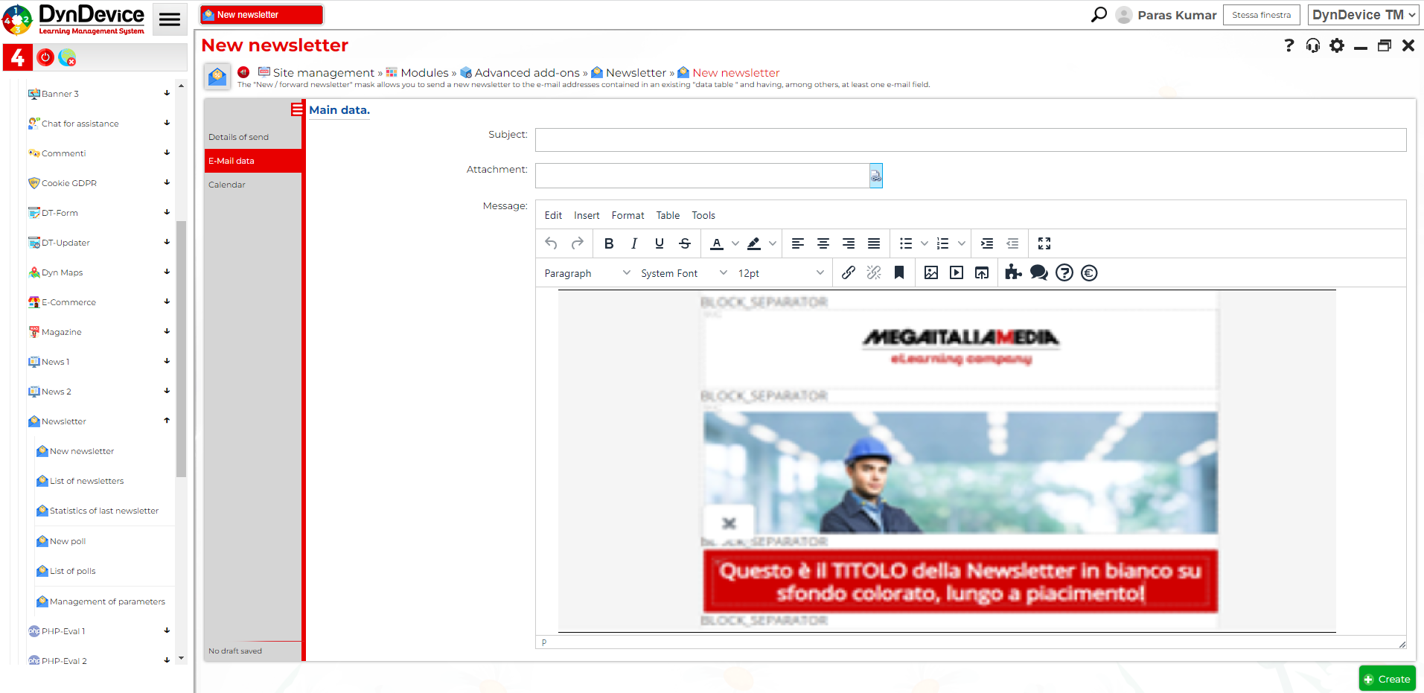The image size is (1424, 693).
Task: Open the Paragraph style dropdown
Action: point(587,273)
